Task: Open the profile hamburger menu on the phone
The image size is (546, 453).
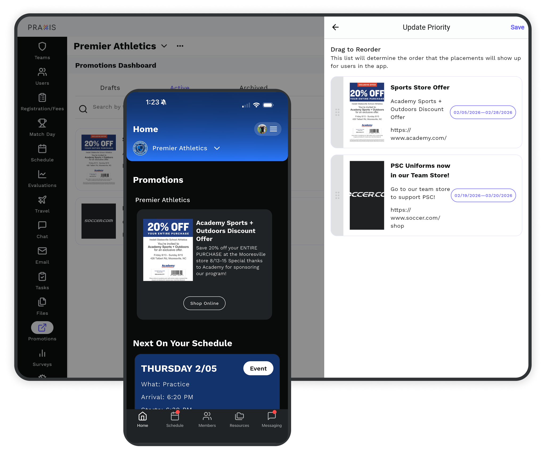Action: 273,129
